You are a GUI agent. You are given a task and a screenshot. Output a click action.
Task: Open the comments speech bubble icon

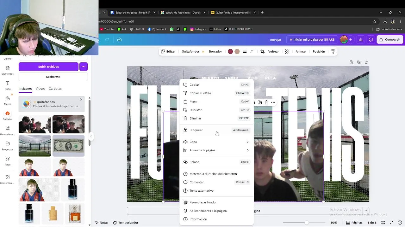coord(371,39)
